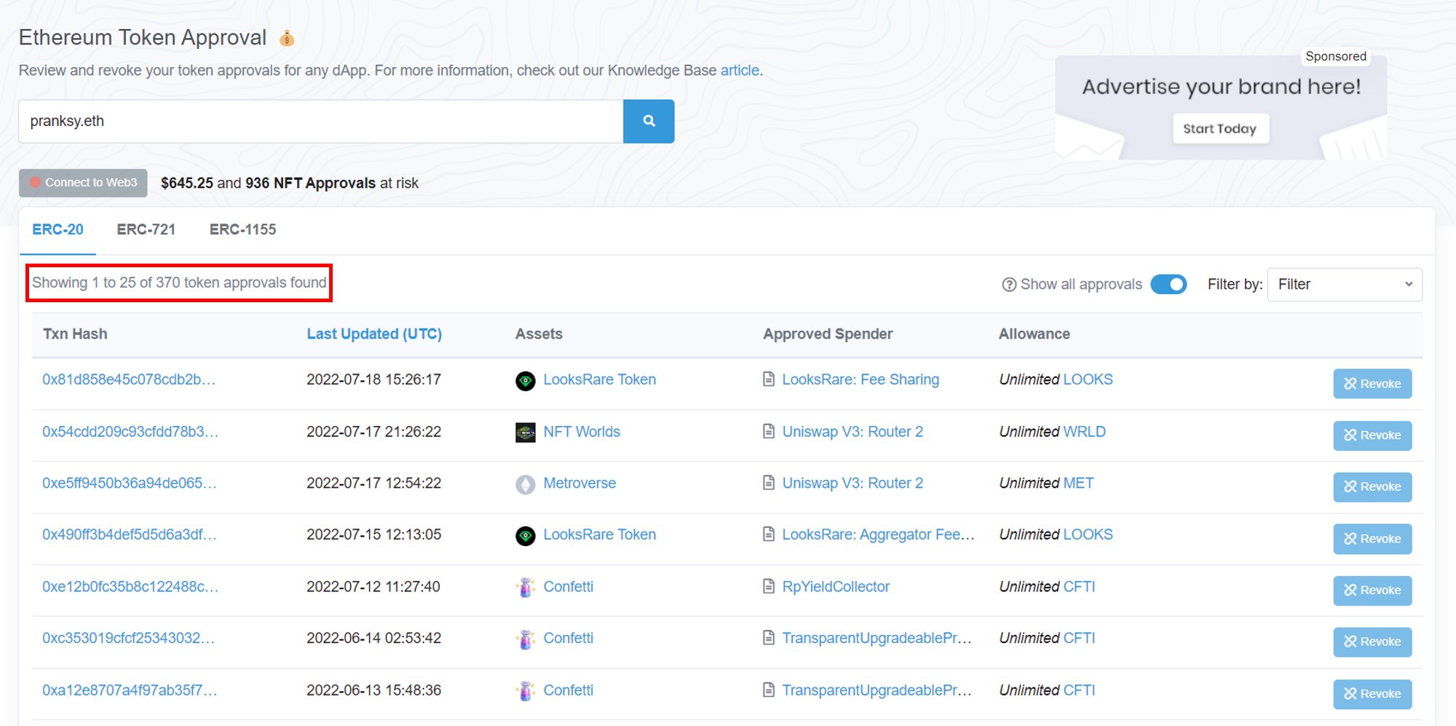The image size is (1456, 726).
Task: Click the Metroverse token logo
Action: pyautogui.click(x=526, y=483)
